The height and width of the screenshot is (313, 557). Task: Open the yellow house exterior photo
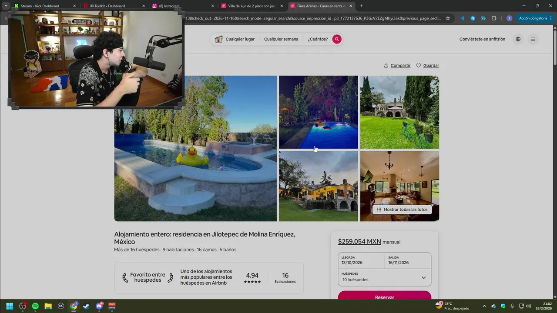coord(319,186)
